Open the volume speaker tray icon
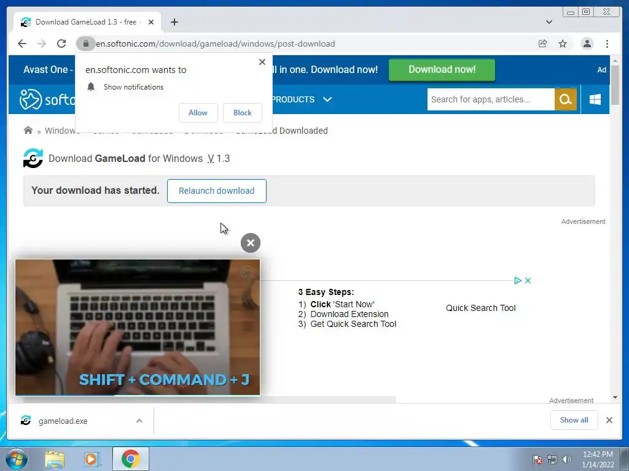The image size is (629, 471). [567, 459]
